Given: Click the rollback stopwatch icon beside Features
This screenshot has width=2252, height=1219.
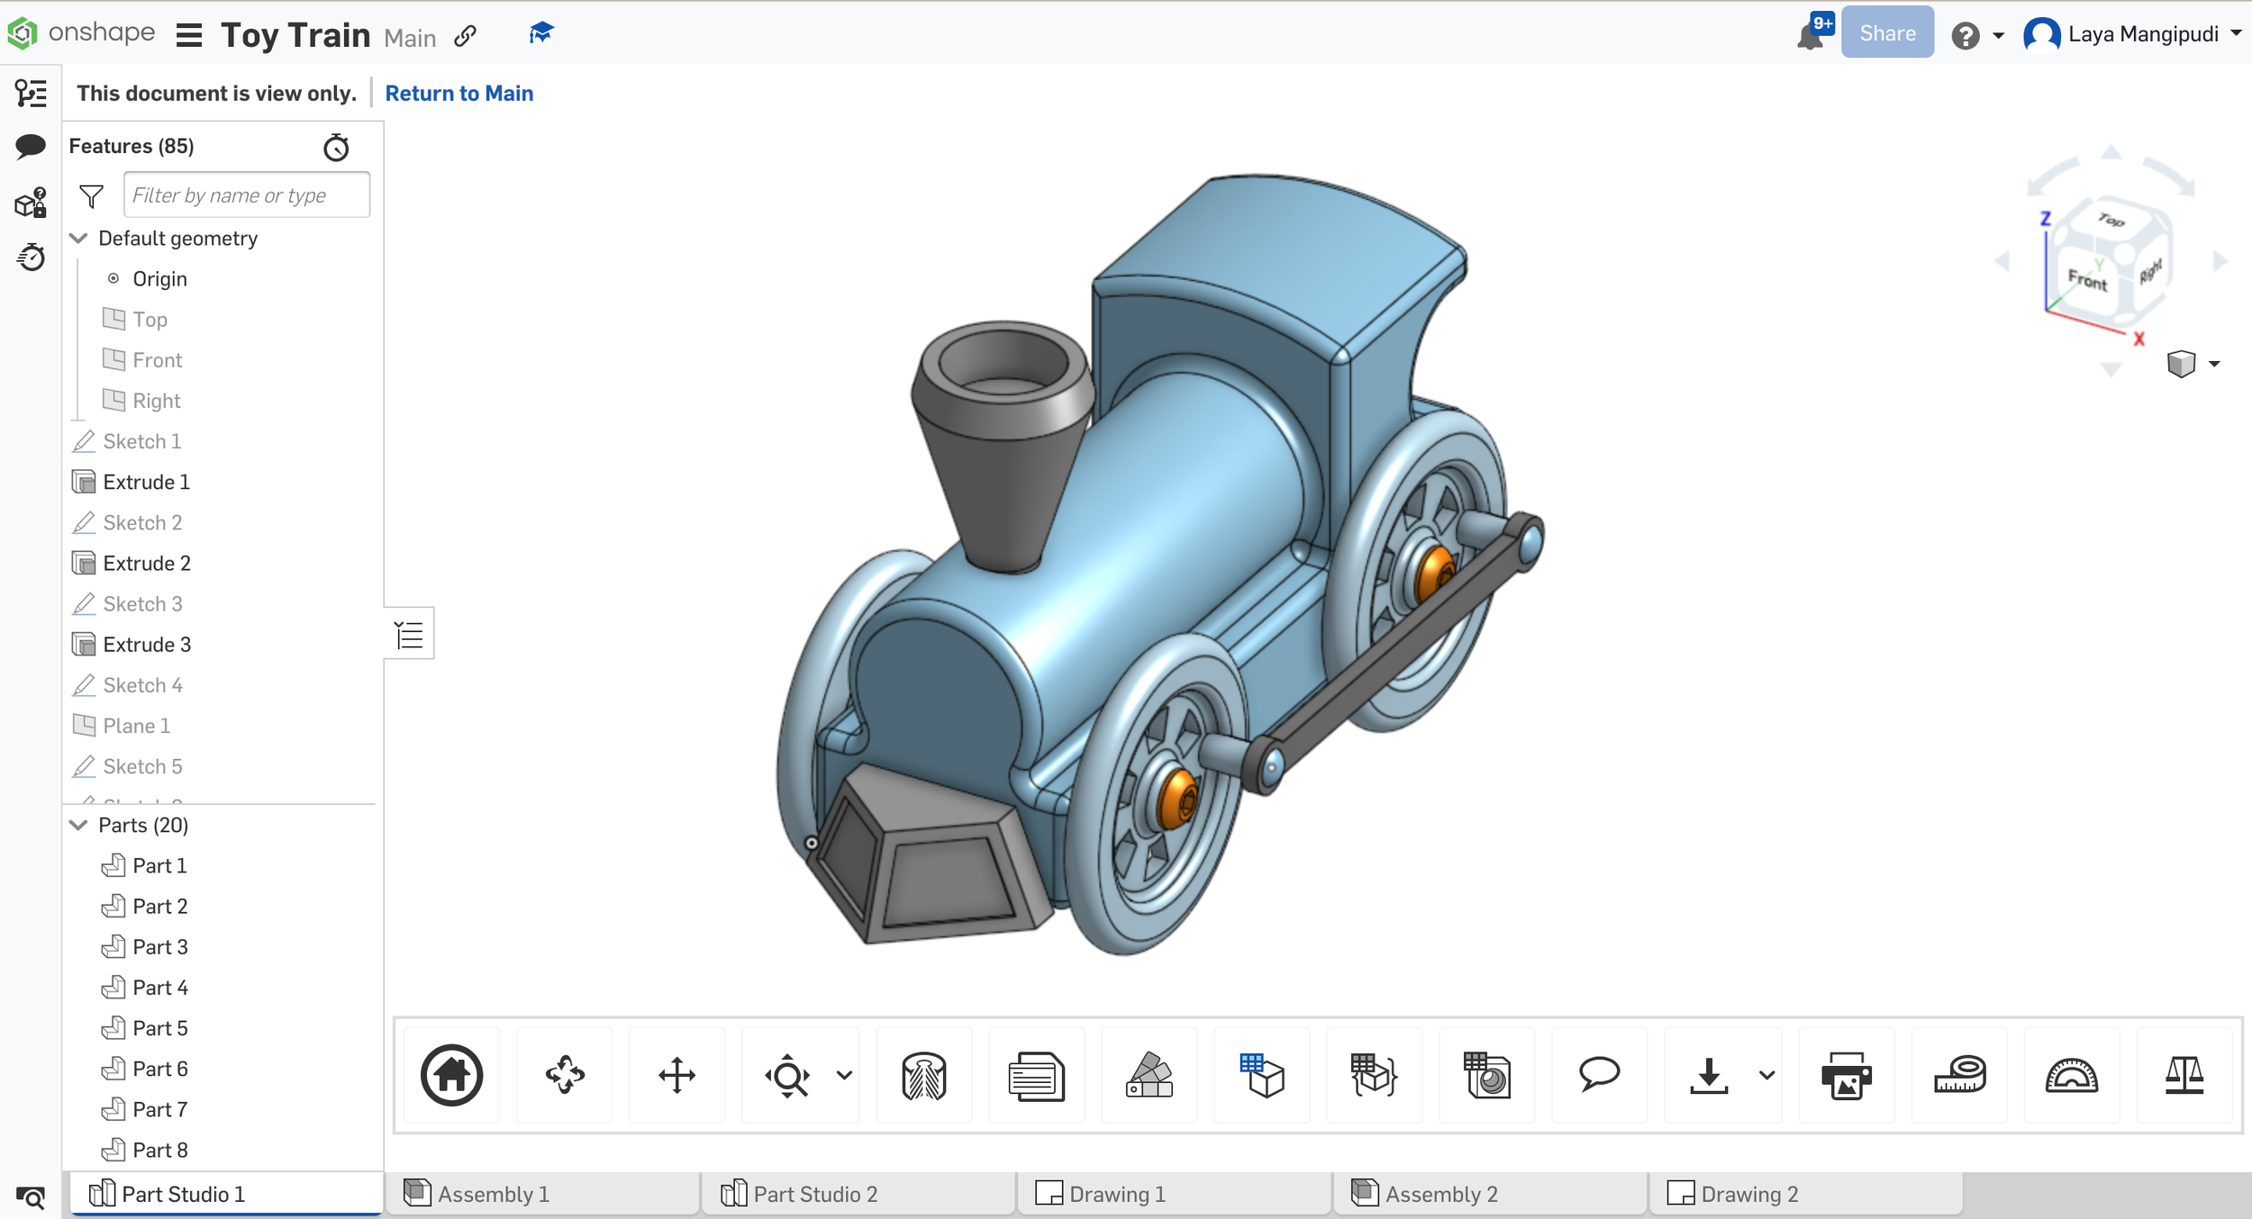Looking at the screenshot, I should pyautogui.click(x=336, y=147).
